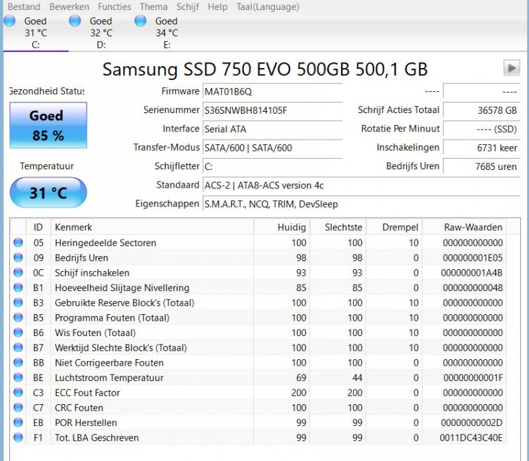This screenshot has width=529, height=461.
Task: Open the Help menu
Action: [218, 7]
